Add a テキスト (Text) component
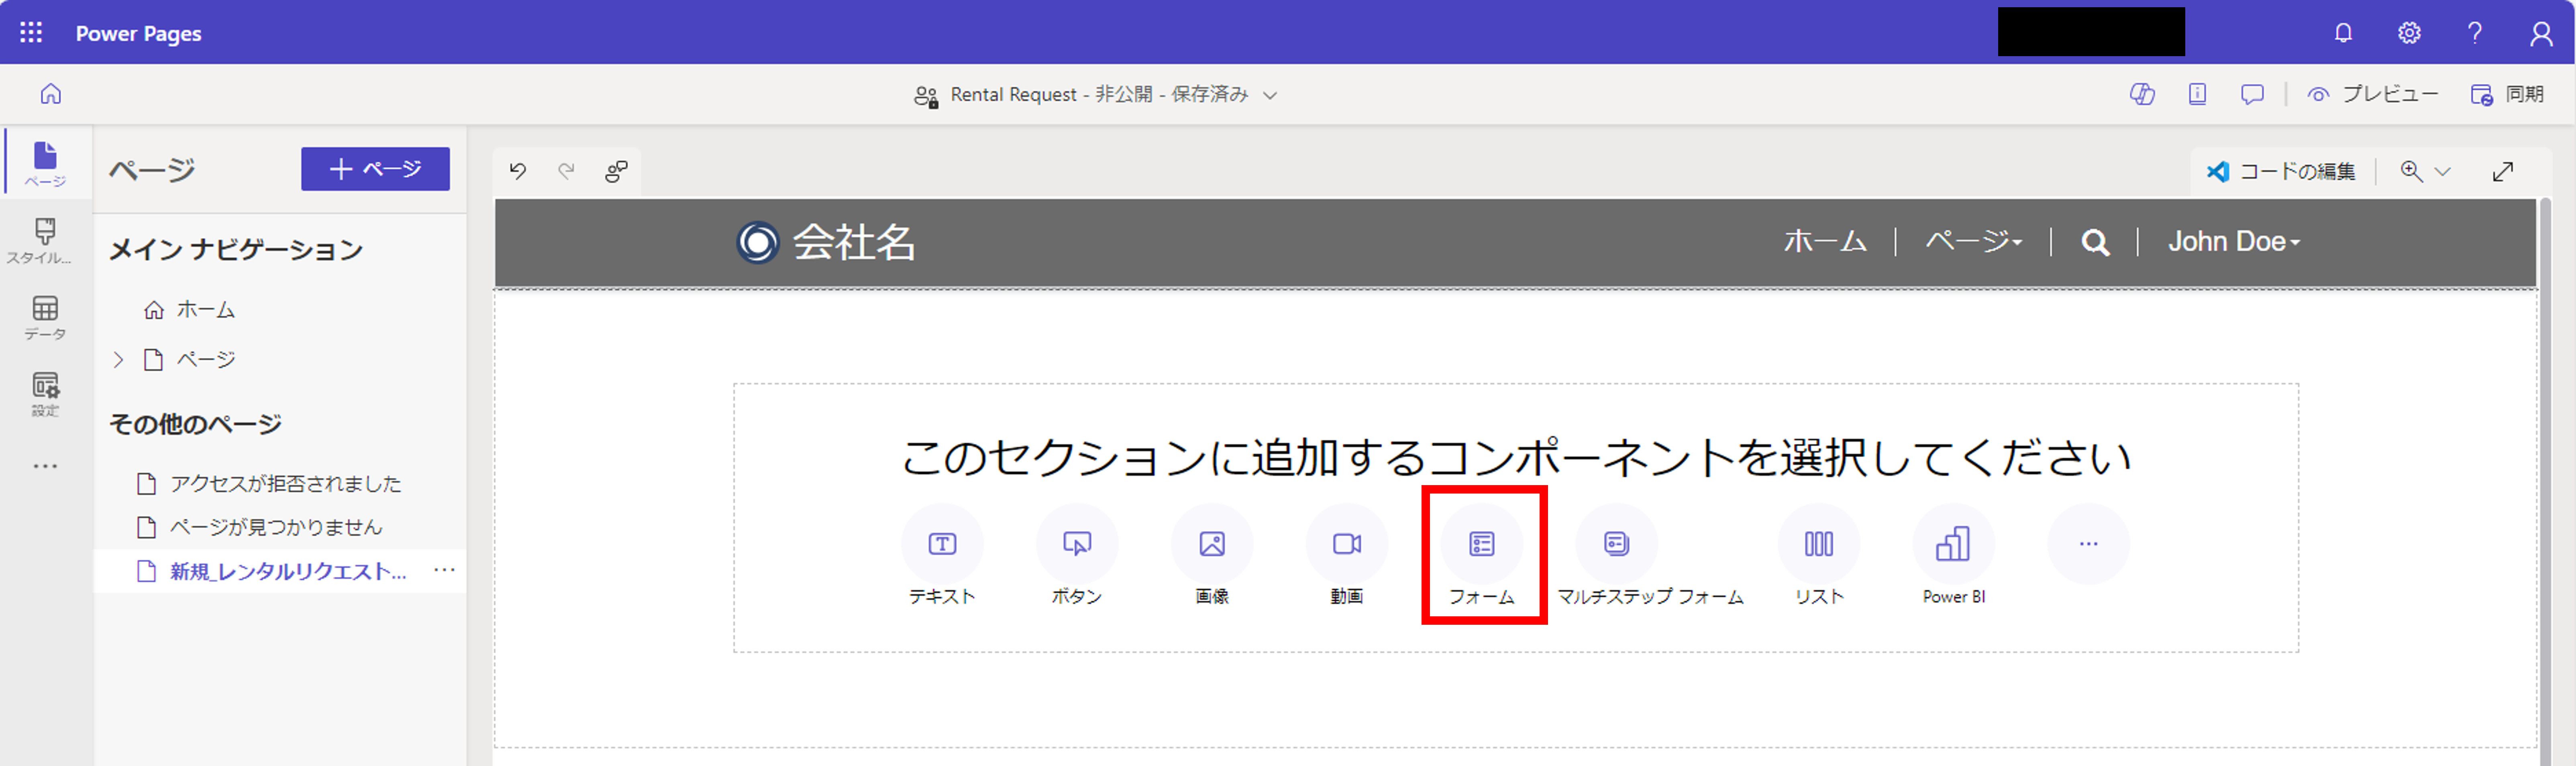Screen dimensions: 2576x766 click(942, 544)
